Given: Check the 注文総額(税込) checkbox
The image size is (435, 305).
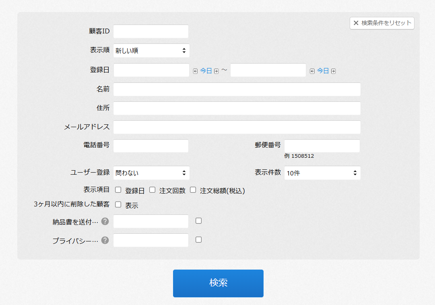Looking at the screenshot, I should coord(193,190).
